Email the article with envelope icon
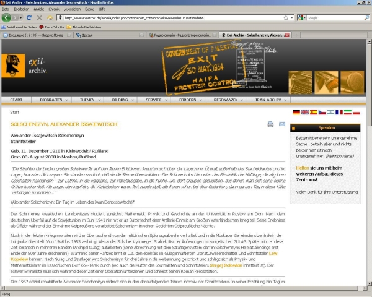This screenshot has height=297, width=372. click(282, 124)
